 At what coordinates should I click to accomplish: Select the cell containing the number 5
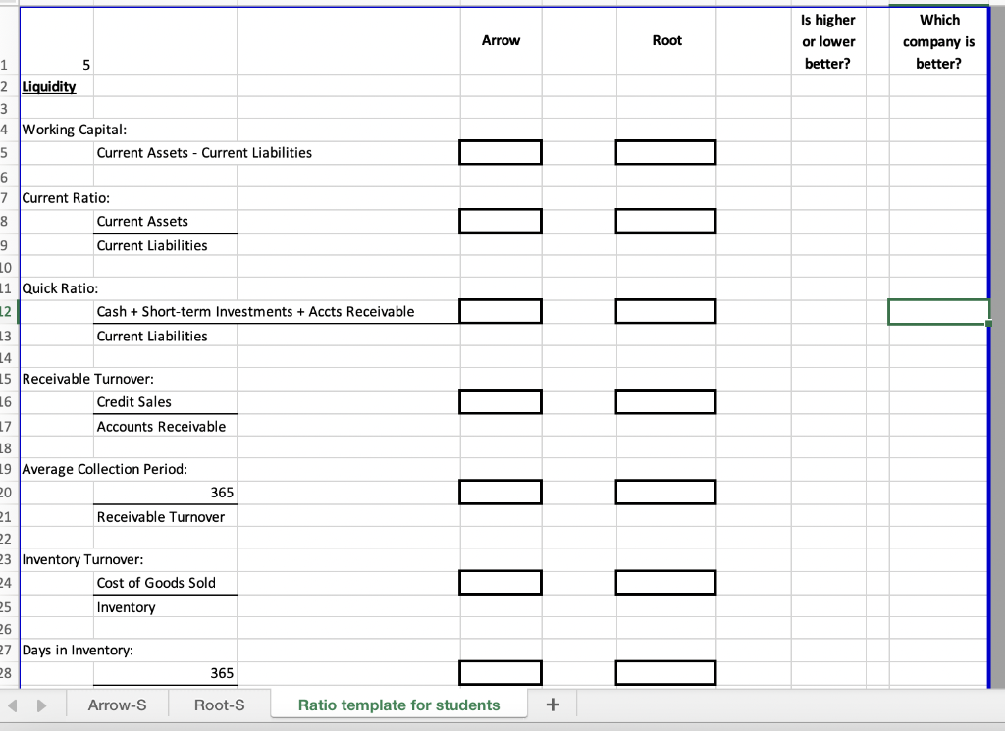click(57, 41)
